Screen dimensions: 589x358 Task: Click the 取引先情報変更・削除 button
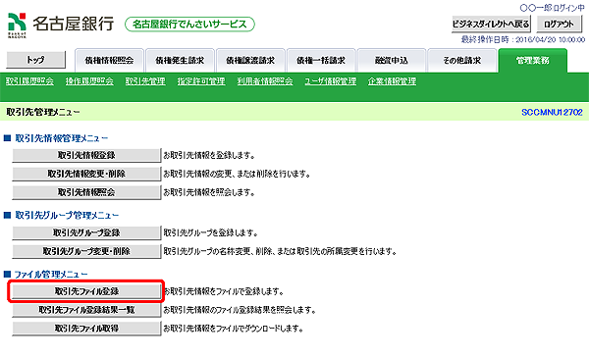tap(86, 174)
